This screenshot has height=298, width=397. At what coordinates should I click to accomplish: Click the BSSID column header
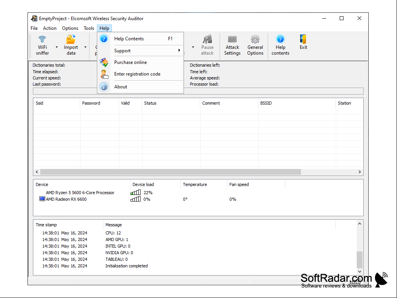pos(297,103)
